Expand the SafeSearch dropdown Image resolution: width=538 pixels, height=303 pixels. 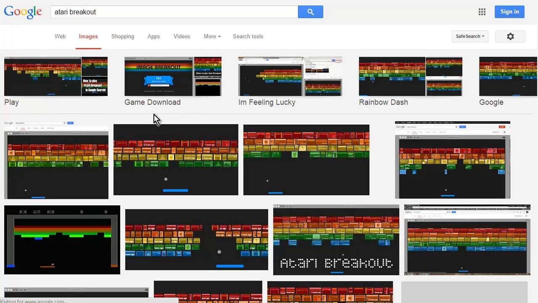pos(470,37)
